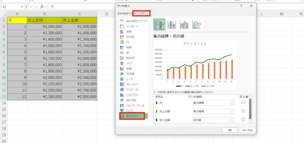The image size is (304, 143).
Task: Choose clustered column - line subtype thumbnail
Action: click(160, 24)
